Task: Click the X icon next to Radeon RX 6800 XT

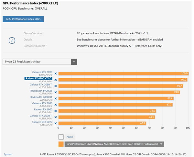Action: pyautogui.click(x=56, y=98)
